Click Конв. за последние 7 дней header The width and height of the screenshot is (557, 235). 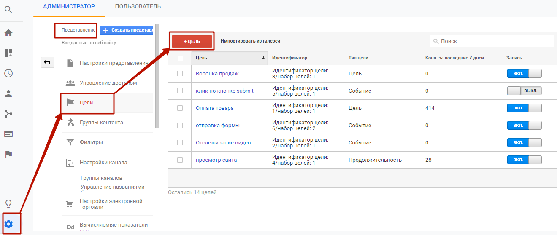(454, 58)
